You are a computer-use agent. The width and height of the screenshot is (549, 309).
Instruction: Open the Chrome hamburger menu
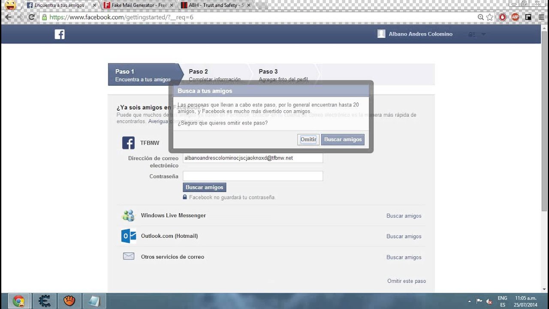(x=541, y=17)
